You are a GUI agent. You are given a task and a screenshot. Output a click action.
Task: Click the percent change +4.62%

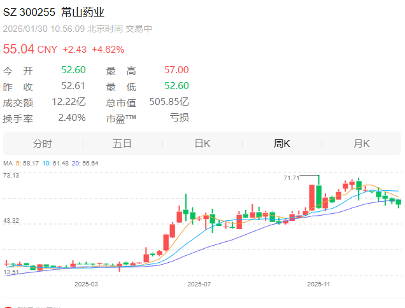[108, 50]
